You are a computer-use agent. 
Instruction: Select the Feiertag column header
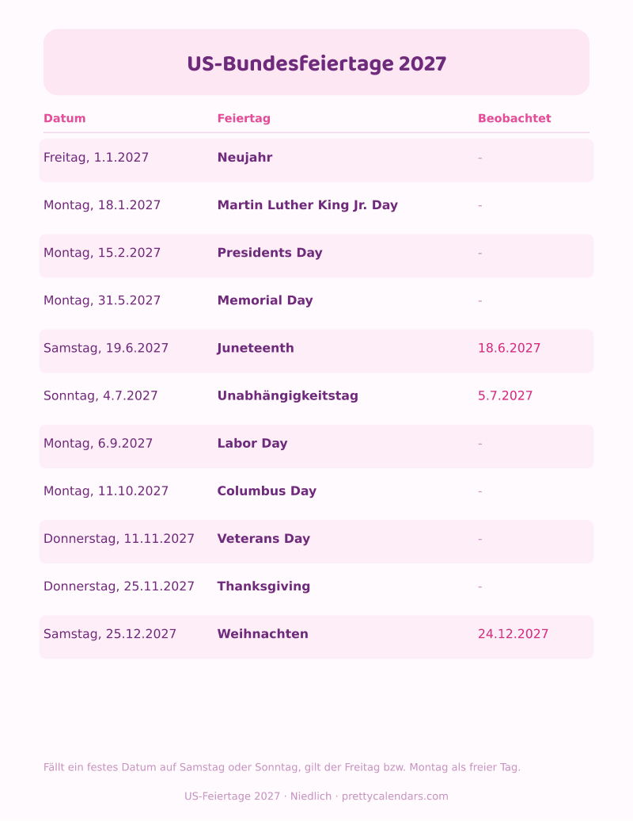(244, 118)
